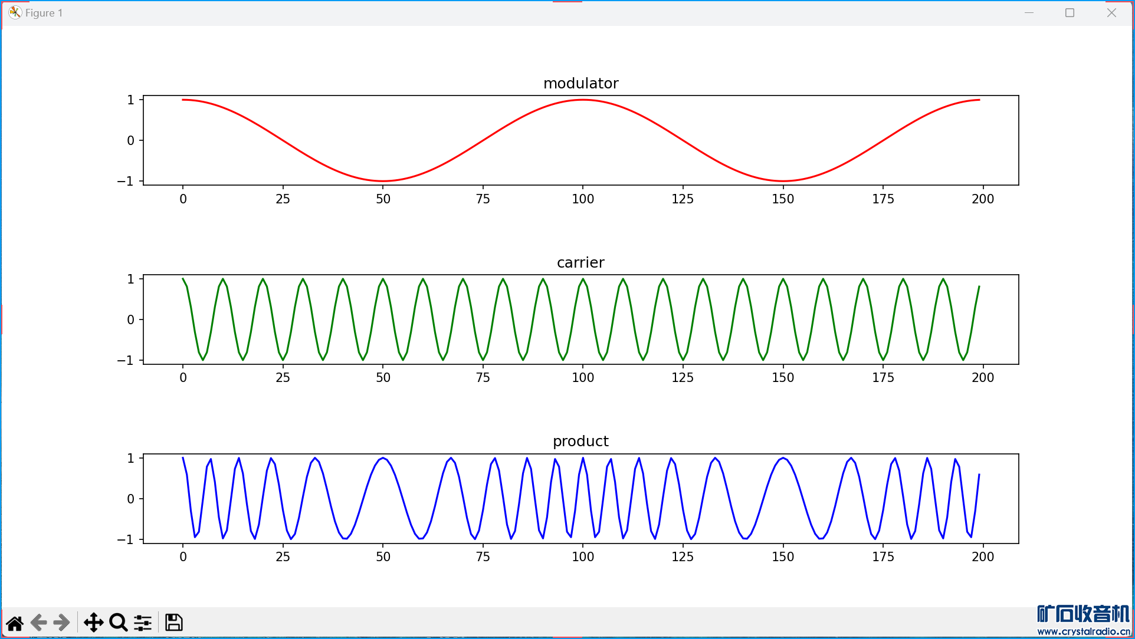The image size is (1135, 639).
Task: Minimize the Figure 1 window
Action: click(x=1029, y=12)
